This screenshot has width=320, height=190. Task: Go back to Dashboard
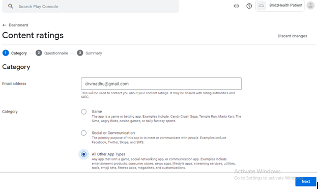(x=18, y=25)
